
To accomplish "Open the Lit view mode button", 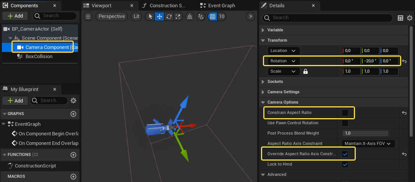I will [136, 16].
